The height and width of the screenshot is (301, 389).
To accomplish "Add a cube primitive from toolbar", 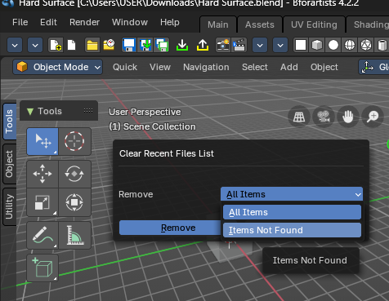I will click(317, 45).
